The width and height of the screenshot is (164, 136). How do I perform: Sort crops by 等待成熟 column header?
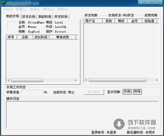62,37
